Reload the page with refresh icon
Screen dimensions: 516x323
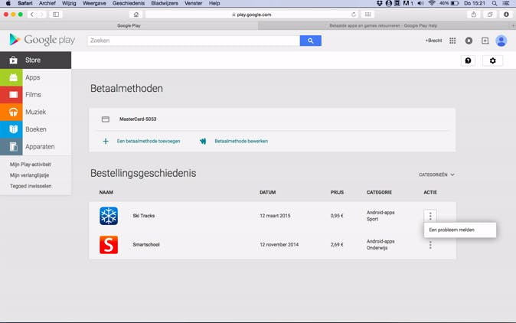coord(354,15)
